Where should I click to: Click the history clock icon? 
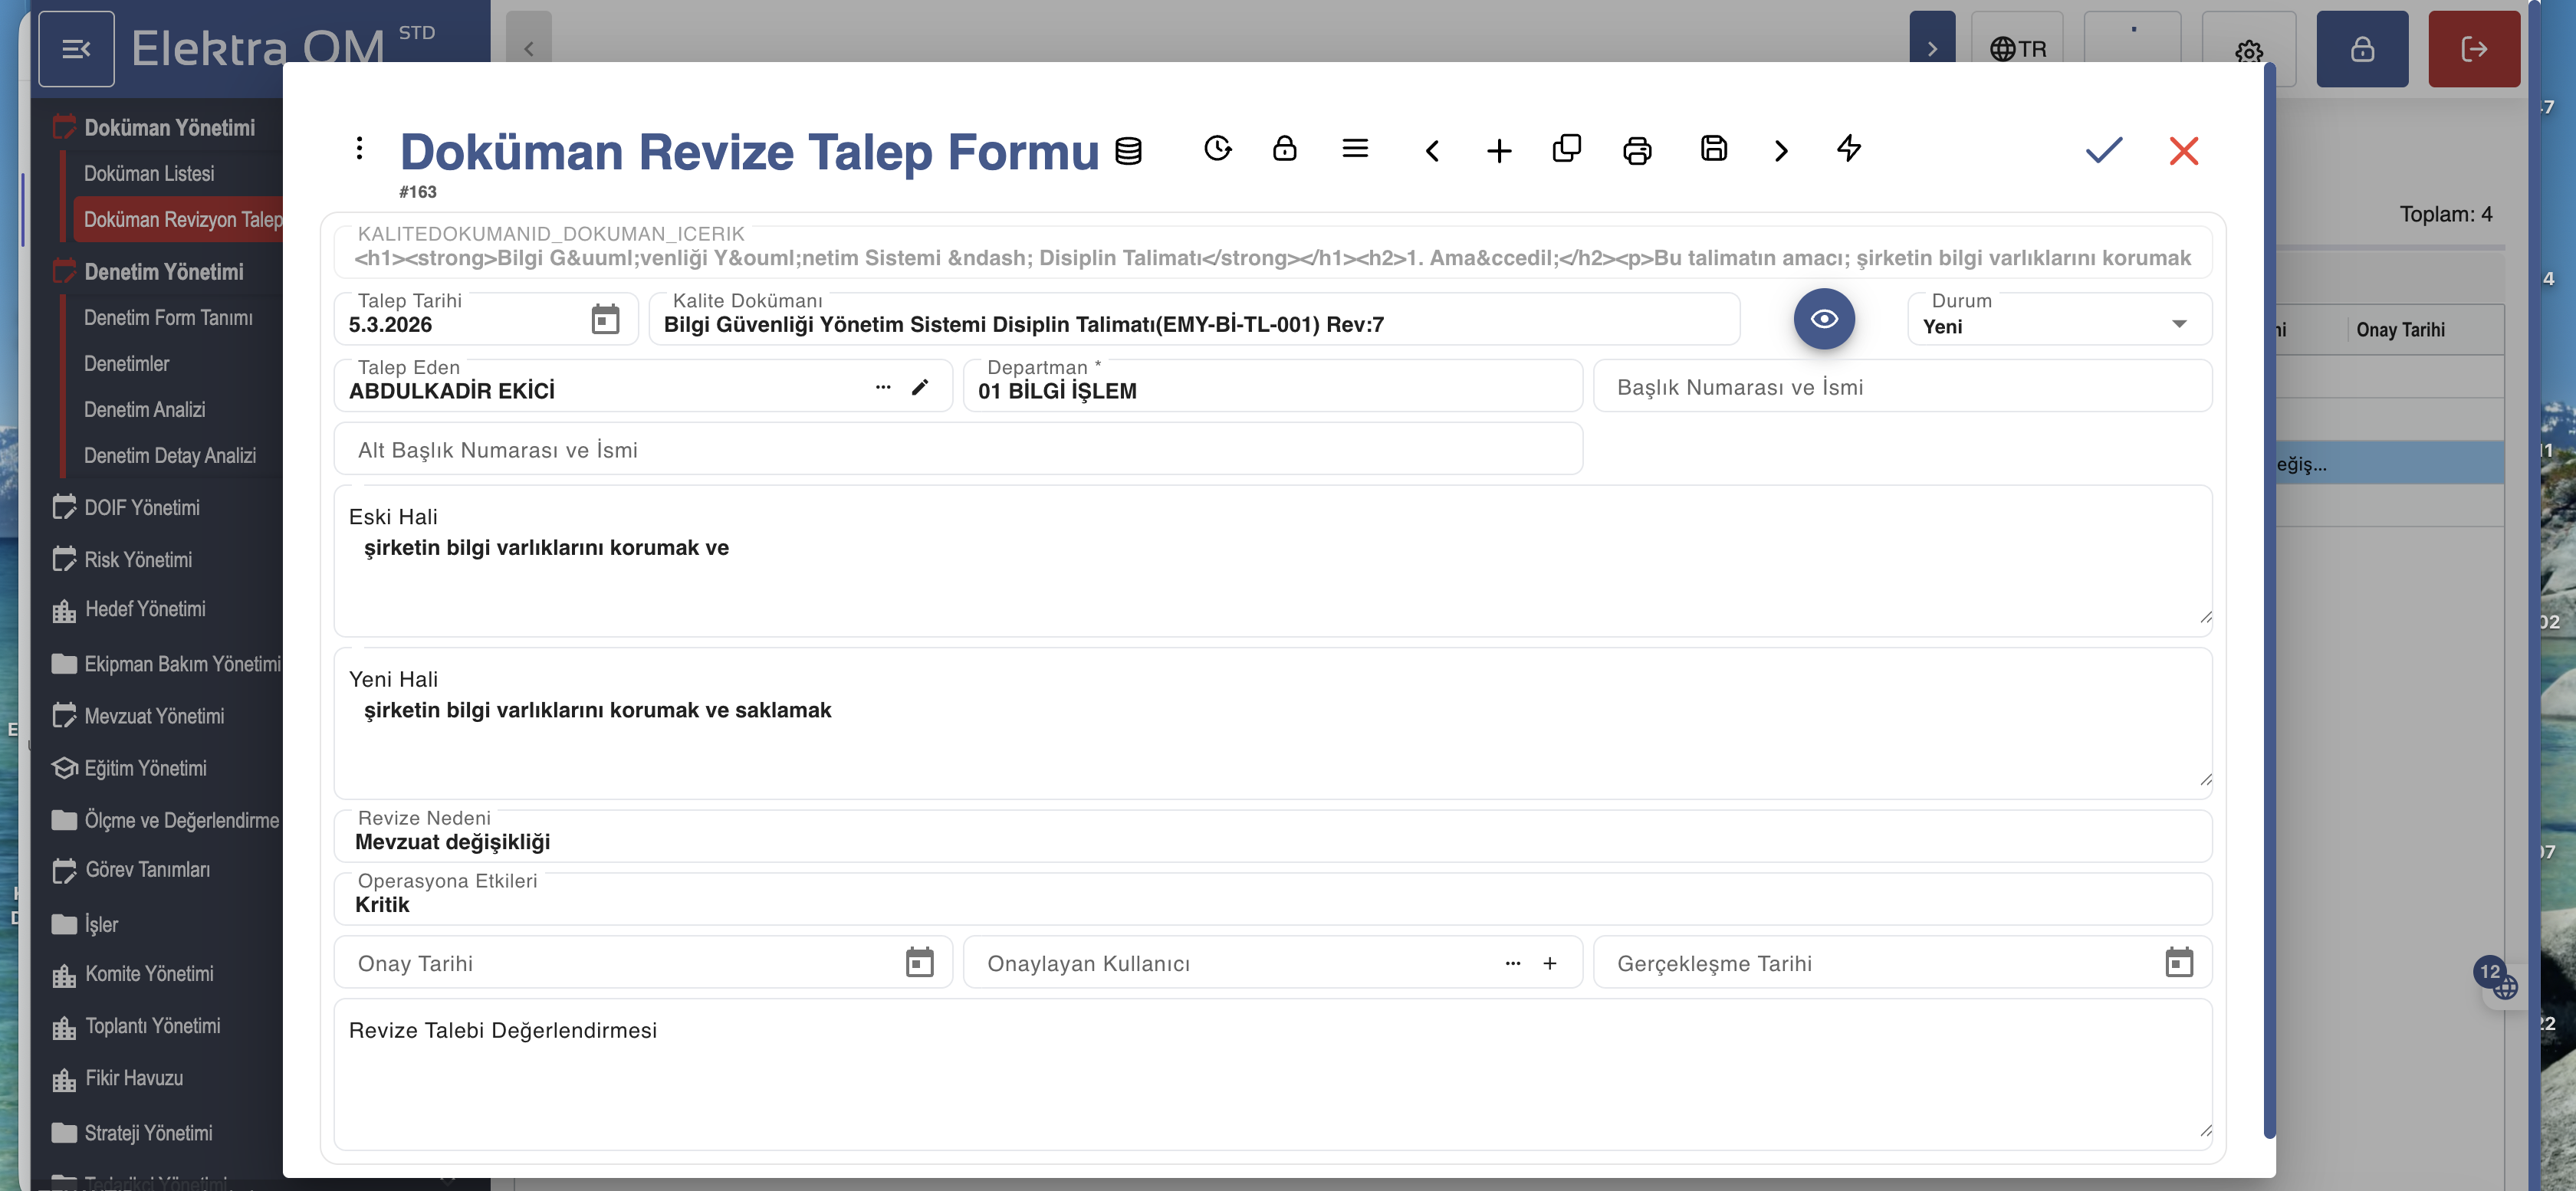1217,149
